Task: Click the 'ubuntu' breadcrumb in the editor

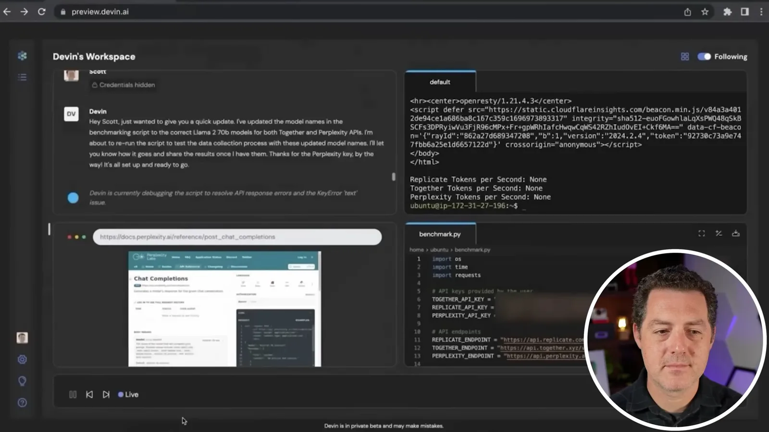Action: point(439,250)
